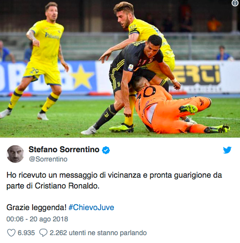Click the info icon on the photo
The width and height of the screenshot is (240, 243).
pos(235,3)
